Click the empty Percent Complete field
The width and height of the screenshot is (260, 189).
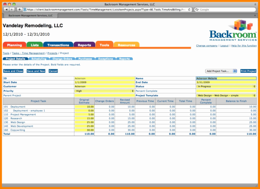click(226, 91)
